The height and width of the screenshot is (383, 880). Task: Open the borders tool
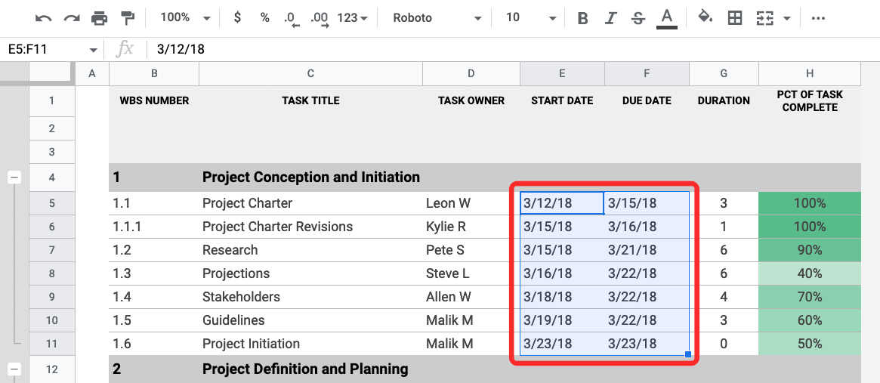(x=734, y=18)
